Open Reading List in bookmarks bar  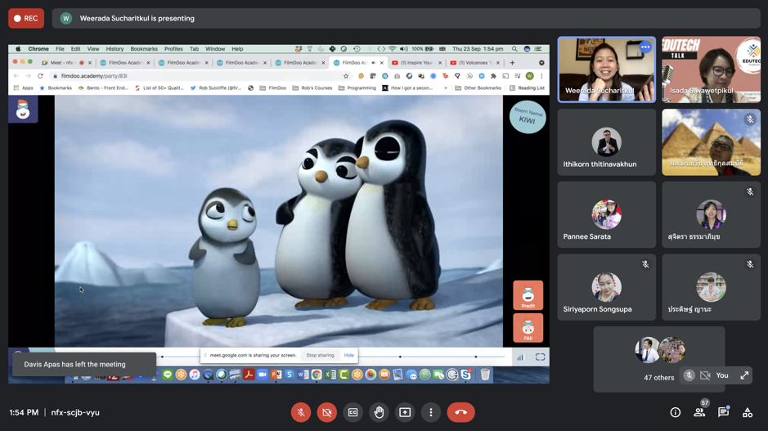pos(527,88)
